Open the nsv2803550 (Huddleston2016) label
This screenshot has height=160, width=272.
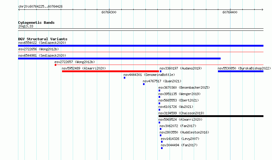(x=184, y=132)
